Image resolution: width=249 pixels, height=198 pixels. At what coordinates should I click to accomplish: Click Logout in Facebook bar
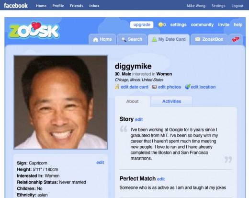coord(238,6)
